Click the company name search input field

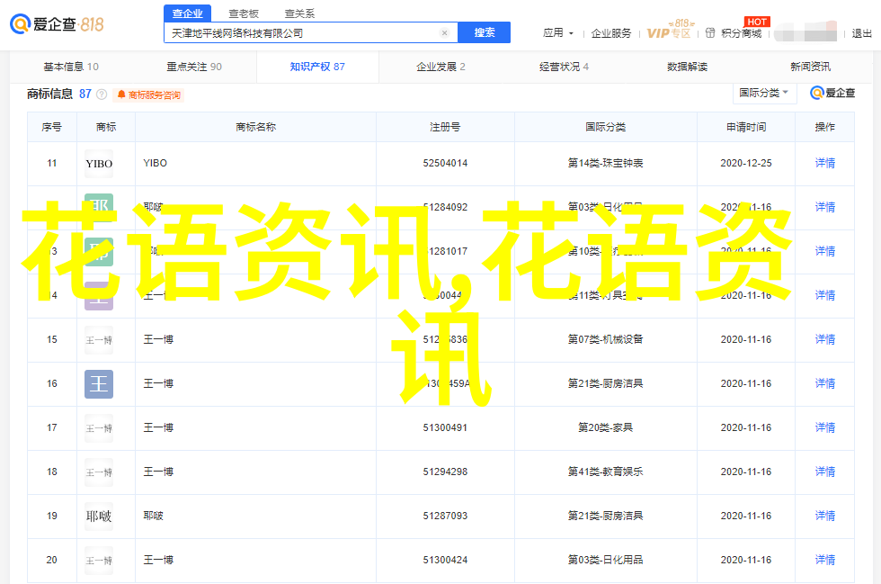click(x=301, y=33)
